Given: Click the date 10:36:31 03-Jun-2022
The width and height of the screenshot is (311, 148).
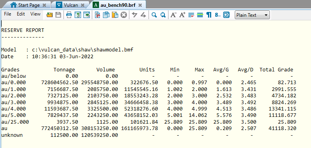Looking at the screenshot, I should (x=62, y=57).
